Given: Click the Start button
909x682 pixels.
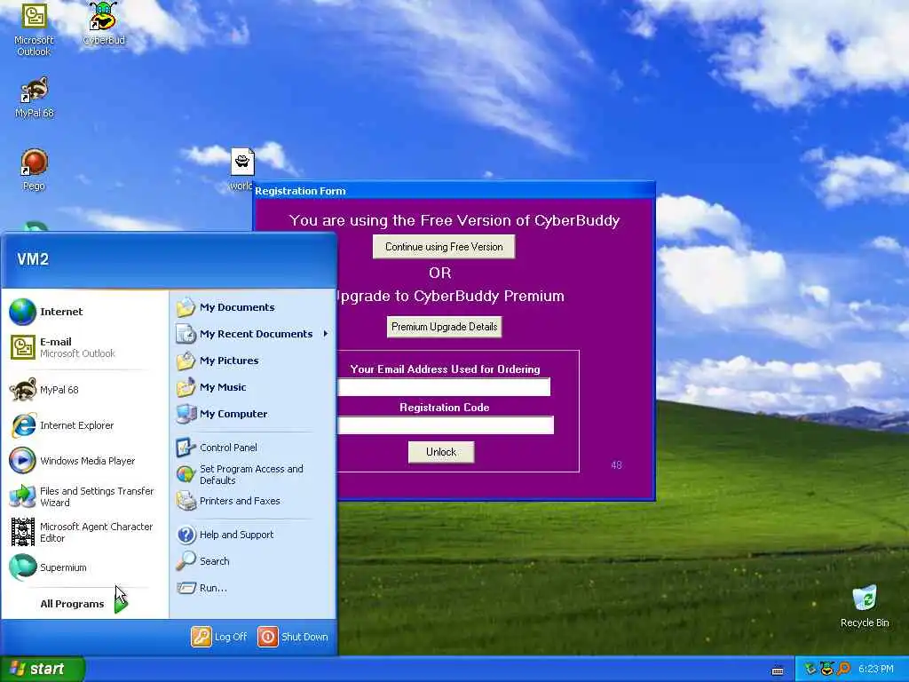Looking at the screenshot, I should click(x=41, y=669).
